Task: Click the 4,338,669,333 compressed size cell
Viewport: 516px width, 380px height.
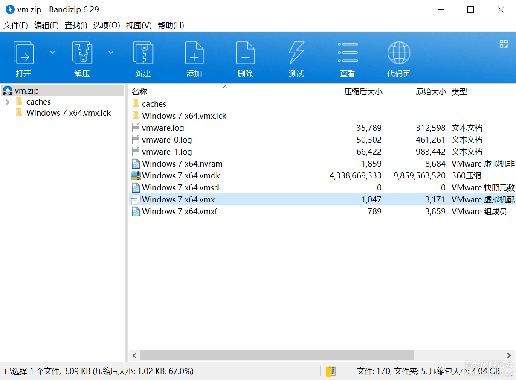Action: pyautogui.click(x=355, y=175)
